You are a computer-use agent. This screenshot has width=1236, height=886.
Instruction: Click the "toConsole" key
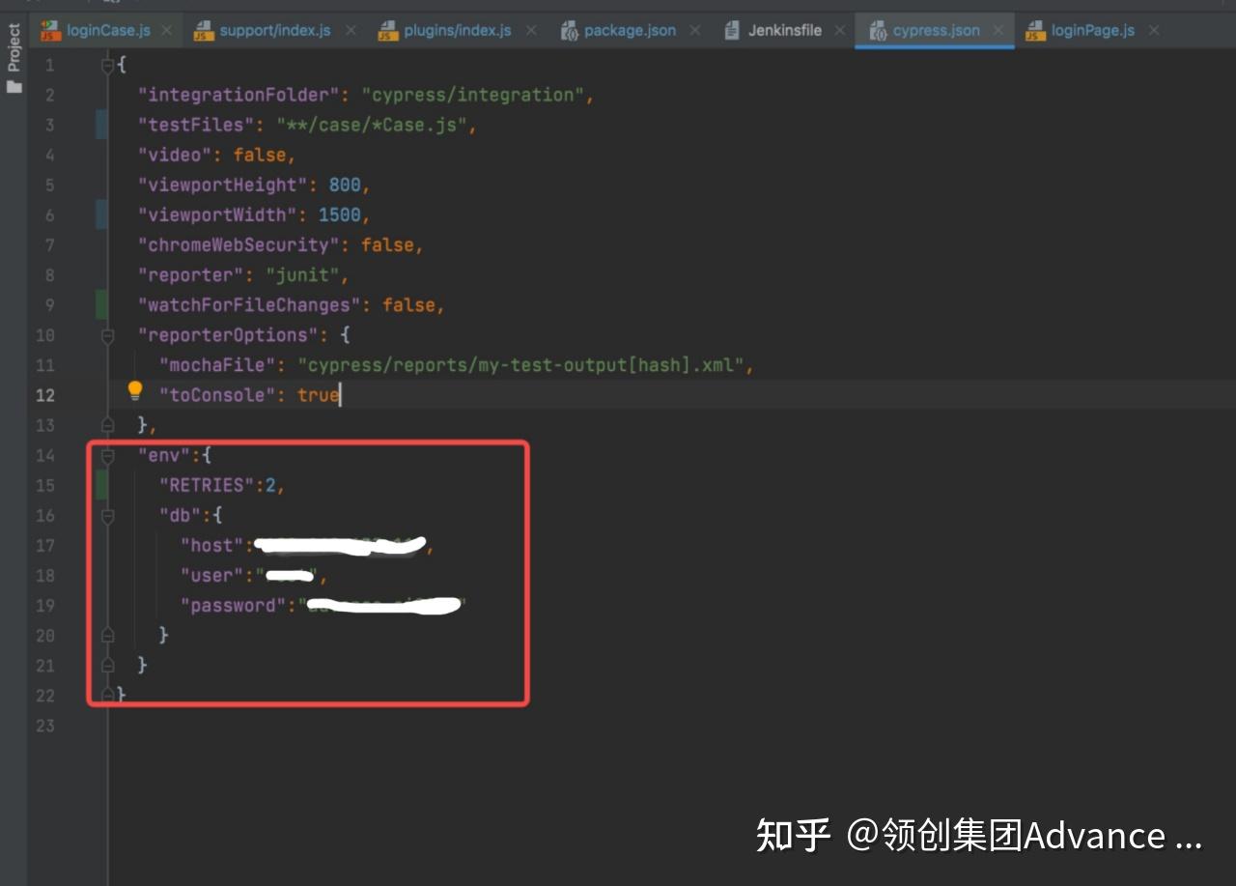[217, 395]
